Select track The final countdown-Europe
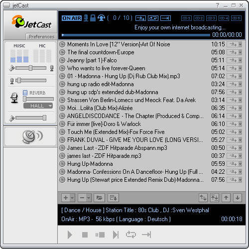Screen dimensions: 249x249 tap(101, 52)
